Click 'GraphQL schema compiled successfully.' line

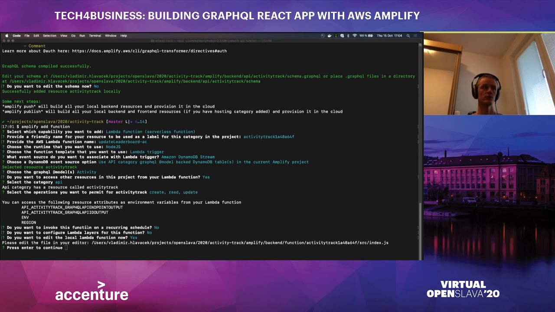(x=46, y=66)
